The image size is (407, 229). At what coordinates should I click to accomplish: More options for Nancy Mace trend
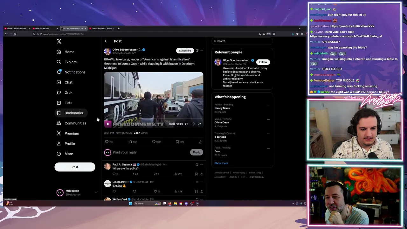tap(268, 105)
